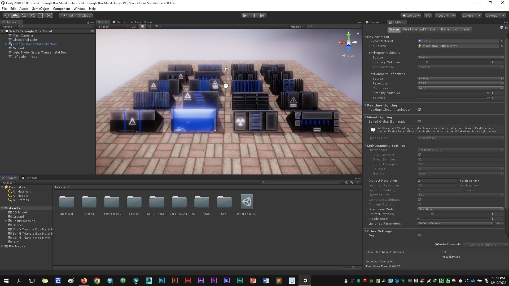
Task: Switch to Baked Lightmaps tab
Action: pyautogui.click(x=455, y=29)
